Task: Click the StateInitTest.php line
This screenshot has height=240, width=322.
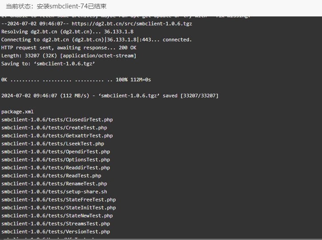Action: pos(59,208)
